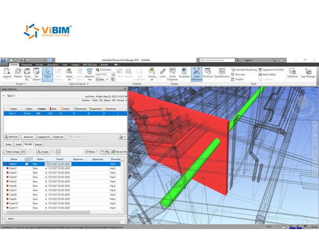The width and height of the screenshot is (319, 239).
Task: Click the Help question mark icon
Action: pos(282,60)
